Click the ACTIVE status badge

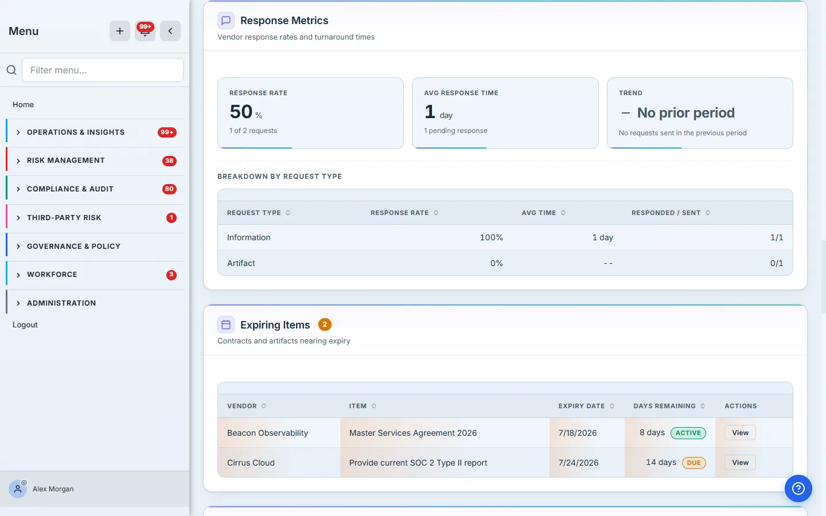pos(688,433)
